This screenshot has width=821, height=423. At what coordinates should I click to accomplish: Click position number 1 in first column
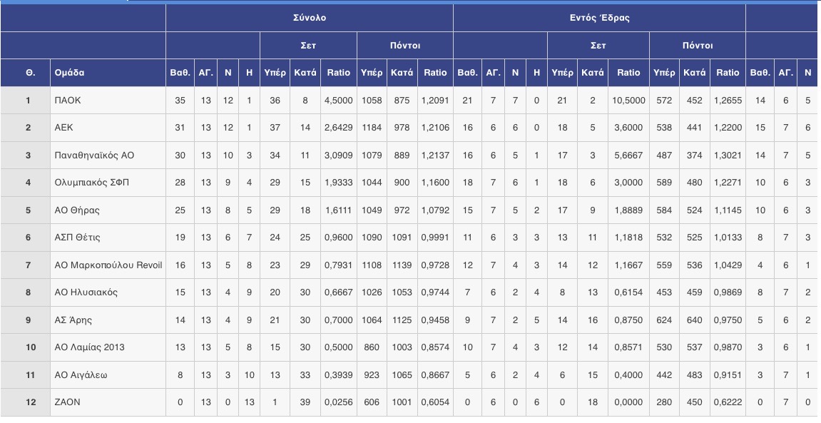[x=29, y=101]
